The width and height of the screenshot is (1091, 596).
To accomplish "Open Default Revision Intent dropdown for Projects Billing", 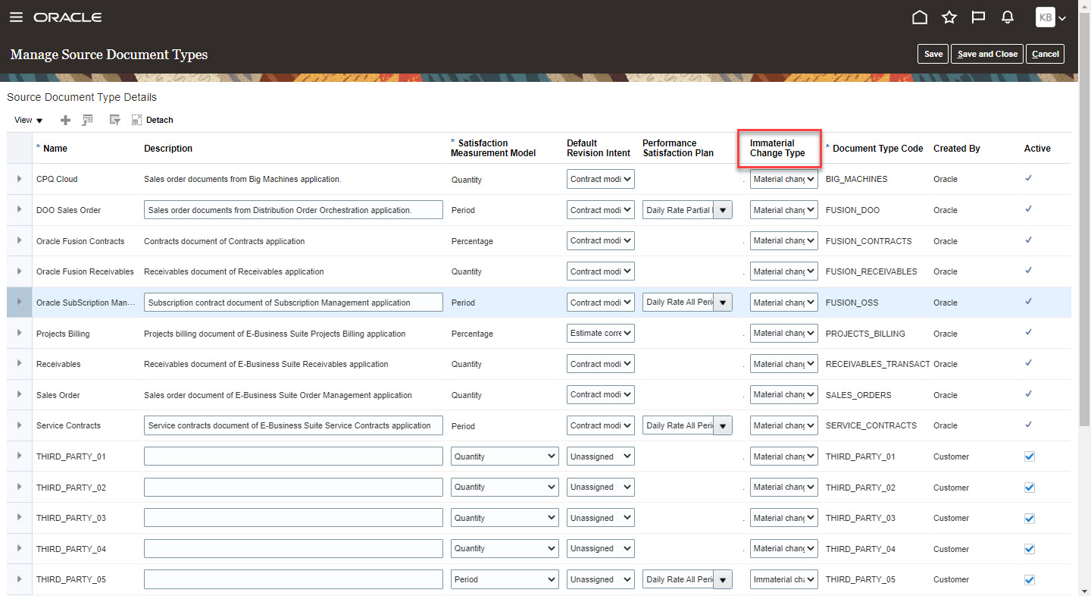I will tap(601, 334).
